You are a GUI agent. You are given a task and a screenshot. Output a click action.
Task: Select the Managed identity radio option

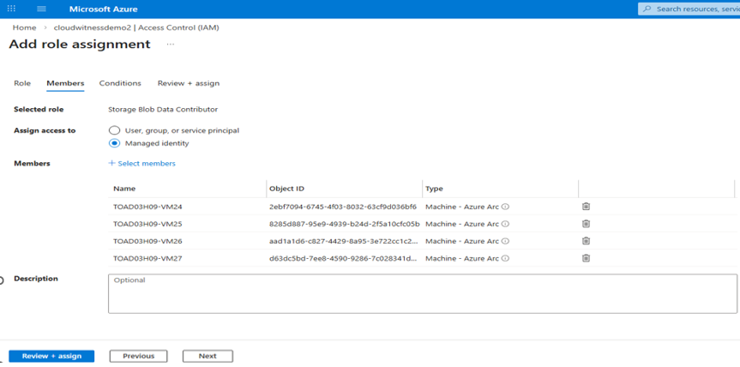(x=114, y=143)
